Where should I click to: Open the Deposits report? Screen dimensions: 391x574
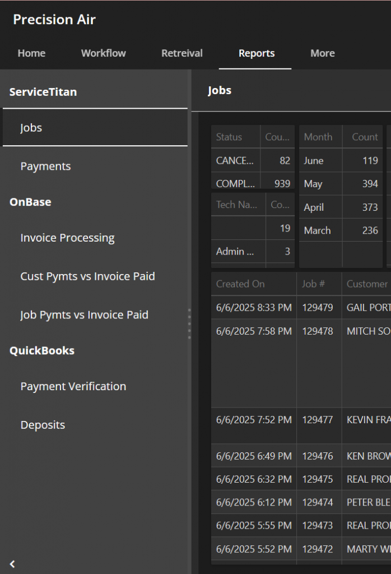click(x=43, y=425)
